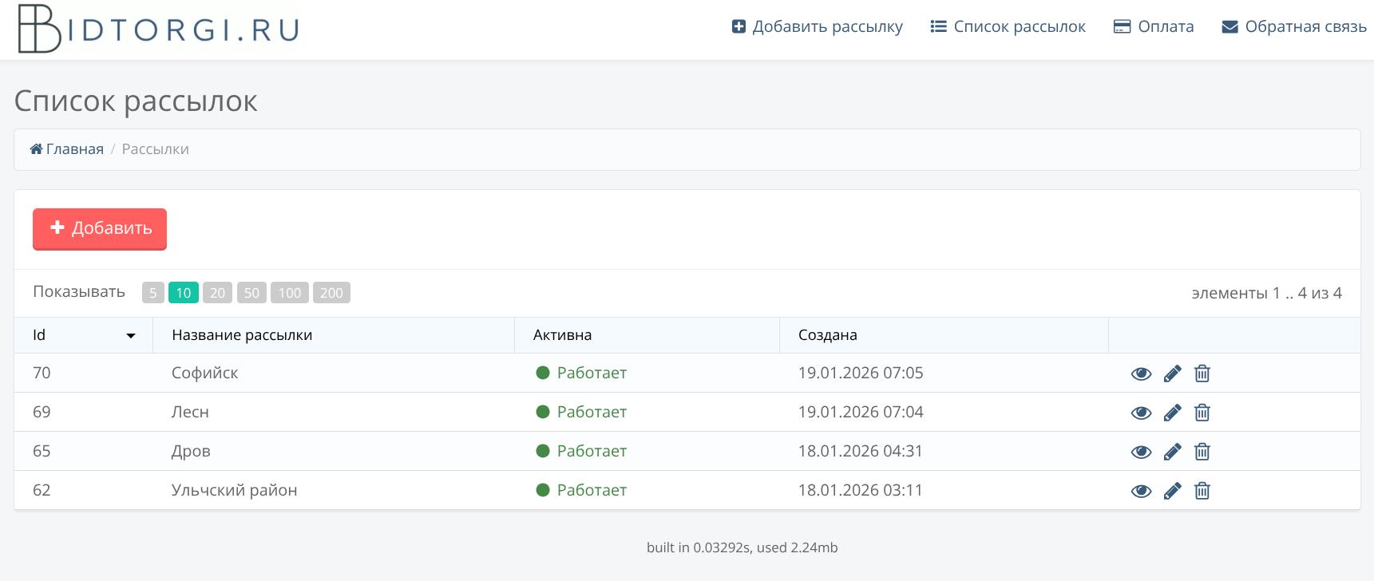Image resolution: width=1374 pixels, height=581 pixels.
Task: Edit the Дров mailing using pencil icon
Action: [1172, 452]
